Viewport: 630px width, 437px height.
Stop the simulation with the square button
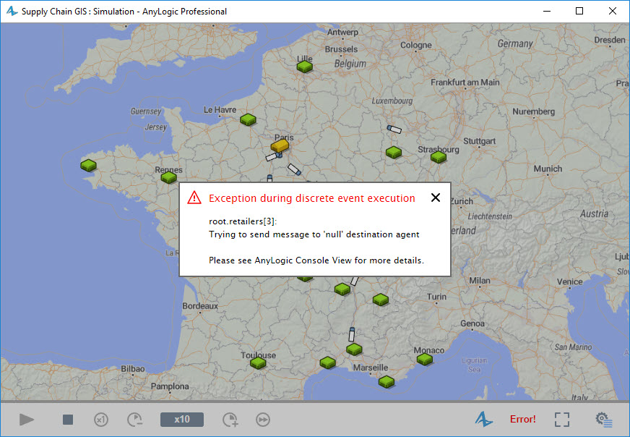[68, 420]
